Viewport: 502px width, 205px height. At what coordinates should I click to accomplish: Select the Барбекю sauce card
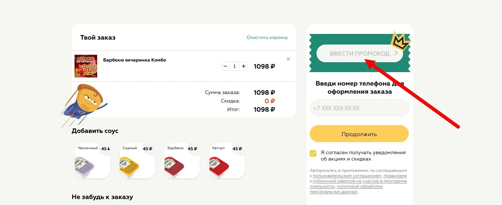coord(182,161)
